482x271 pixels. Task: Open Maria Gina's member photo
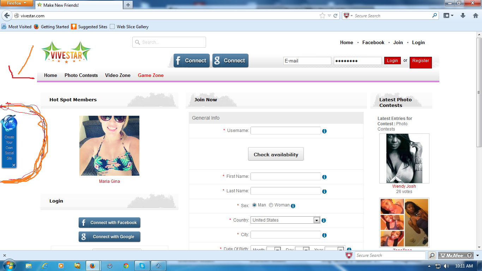(109, 146)
